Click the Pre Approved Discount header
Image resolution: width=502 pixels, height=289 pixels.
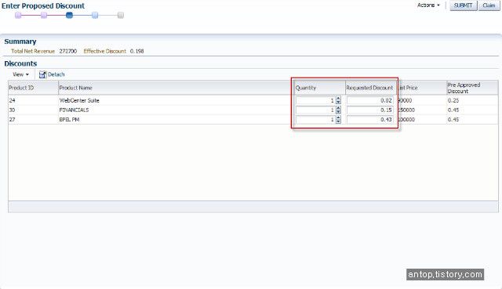coord(472,88)
